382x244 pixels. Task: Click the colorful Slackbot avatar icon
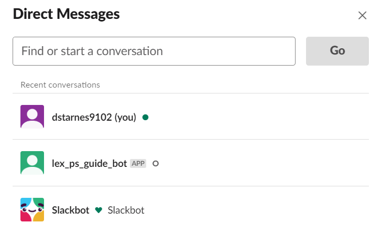tap(32, 209)
